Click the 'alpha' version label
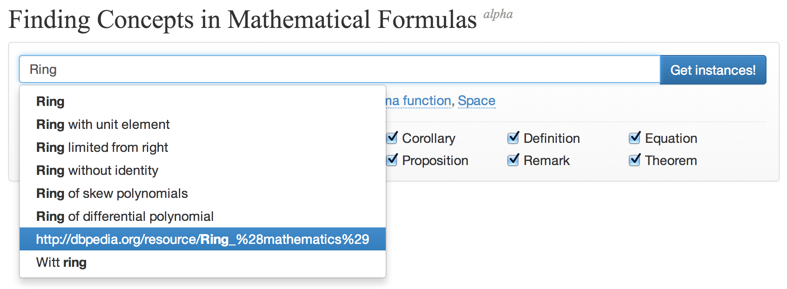This screenshot has width=787, height=289. [x=498, y=14]
